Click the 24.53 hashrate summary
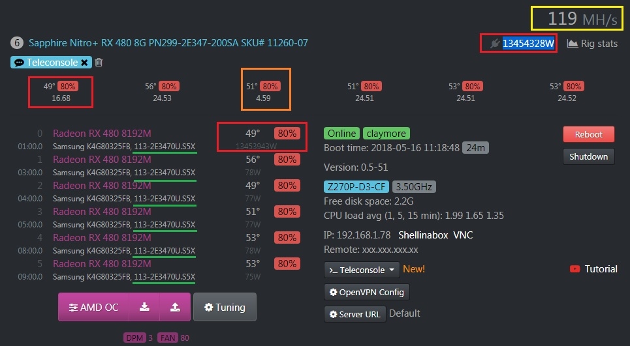The height and width of the screenshot is (346, 630). [162, 98]
